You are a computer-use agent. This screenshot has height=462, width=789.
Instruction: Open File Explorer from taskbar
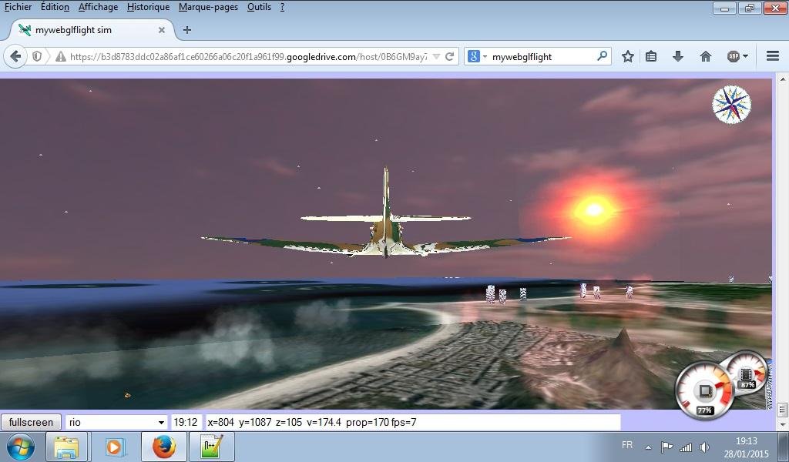[66, 447]
